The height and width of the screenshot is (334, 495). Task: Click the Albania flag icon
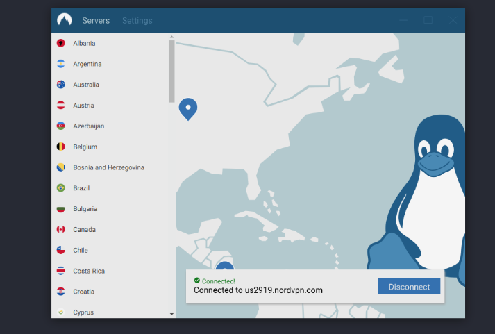click(x=61, y=43)
